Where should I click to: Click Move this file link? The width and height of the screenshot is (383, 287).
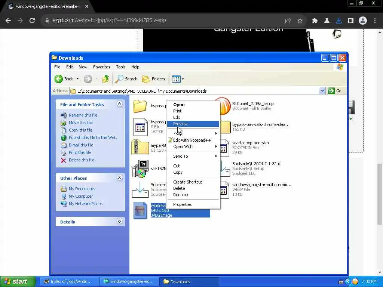[81, 123]
